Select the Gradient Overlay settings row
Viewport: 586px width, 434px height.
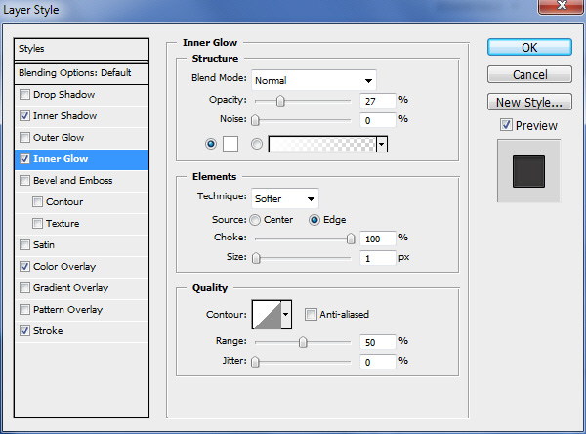click(81, 288)
